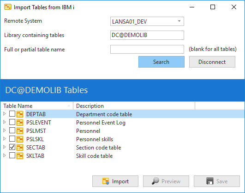Expand the PSLSKL tree node

[x=4, y=138]
